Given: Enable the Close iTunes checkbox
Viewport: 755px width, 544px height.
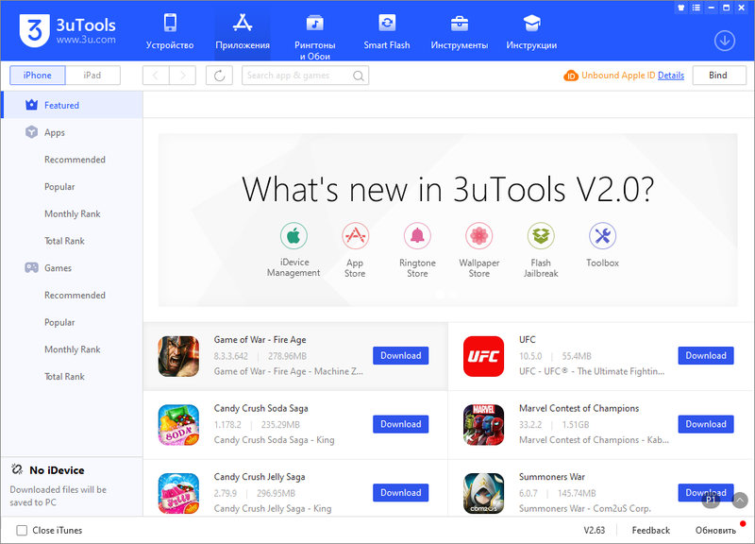Looking at the screenshot, I should click(22, 530).
